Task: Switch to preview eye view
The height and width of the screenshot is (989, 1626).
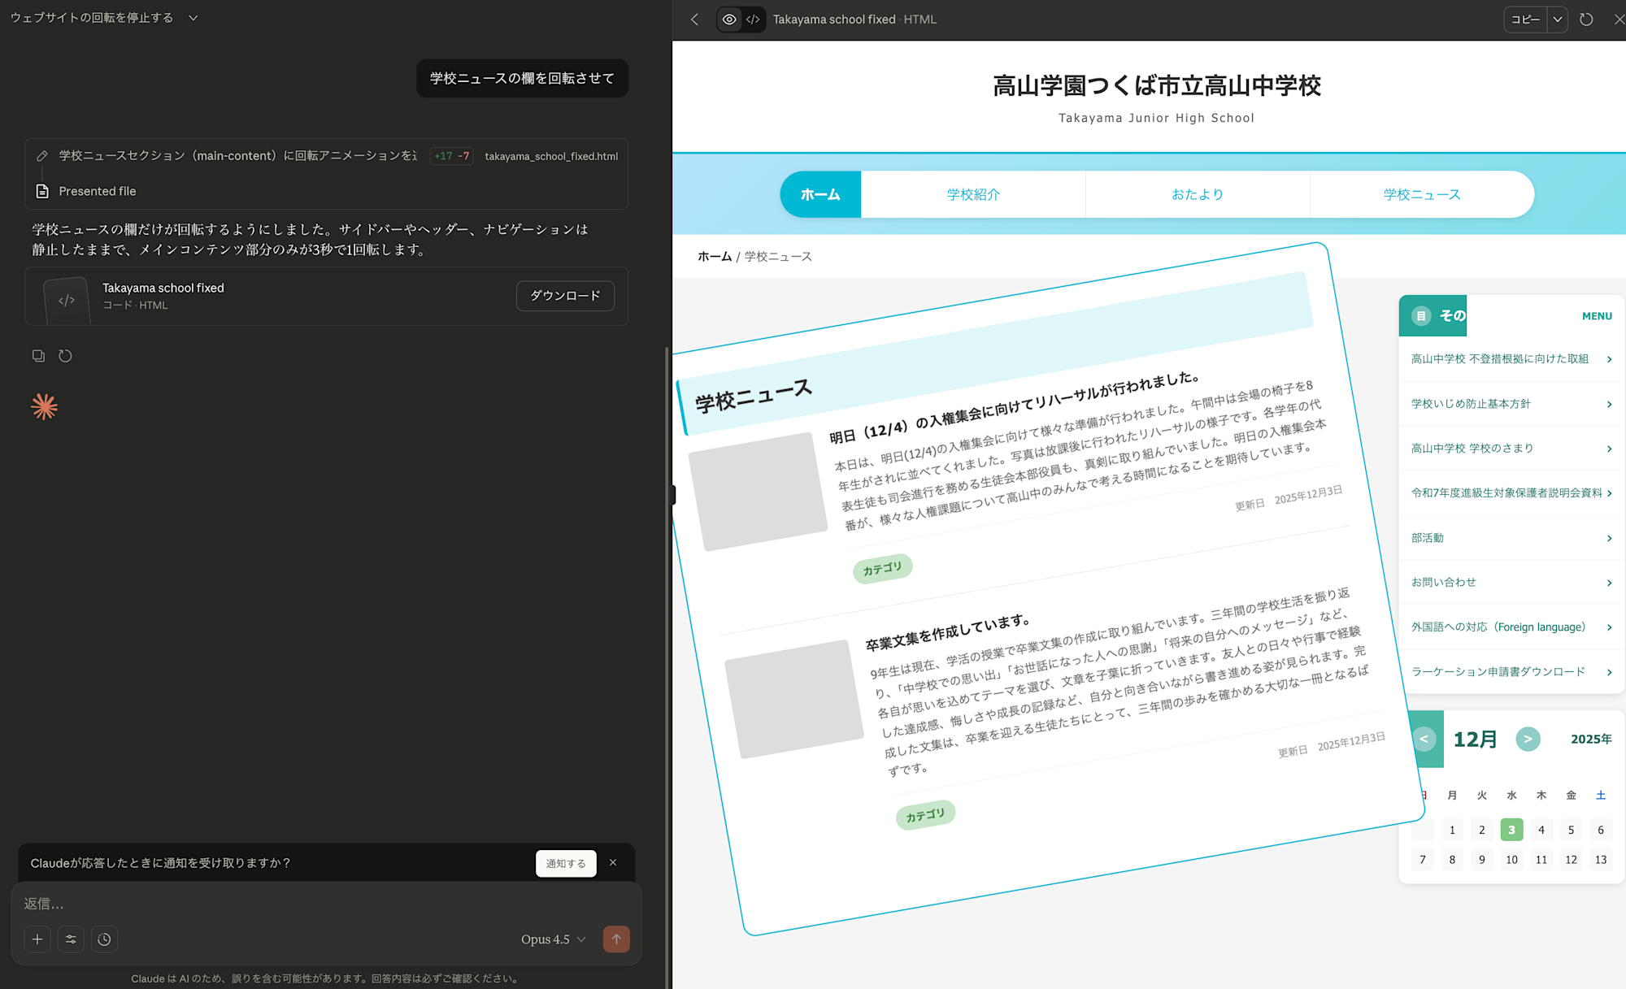Action: point(729,20)
